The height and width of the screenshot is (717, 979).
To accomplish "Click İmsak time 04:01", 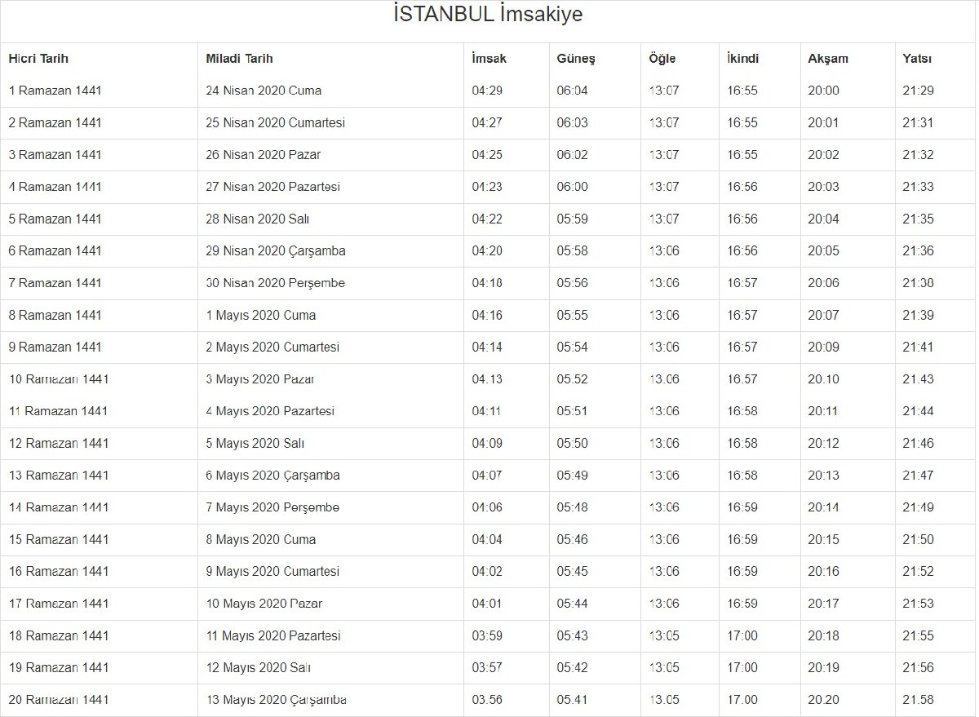I will tap(487, 604).
